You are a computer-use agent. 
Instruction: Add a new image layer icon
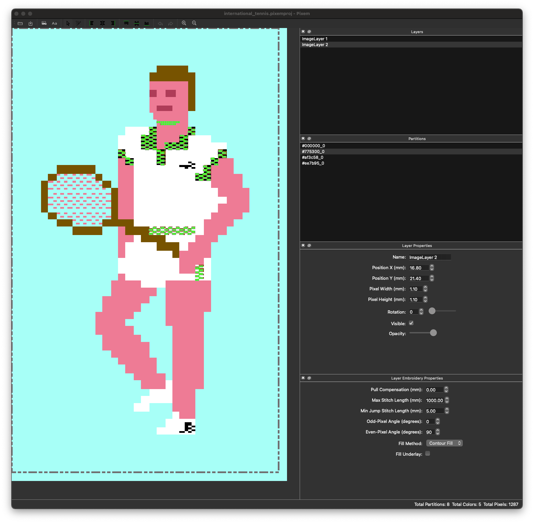[x=44, y=23]
